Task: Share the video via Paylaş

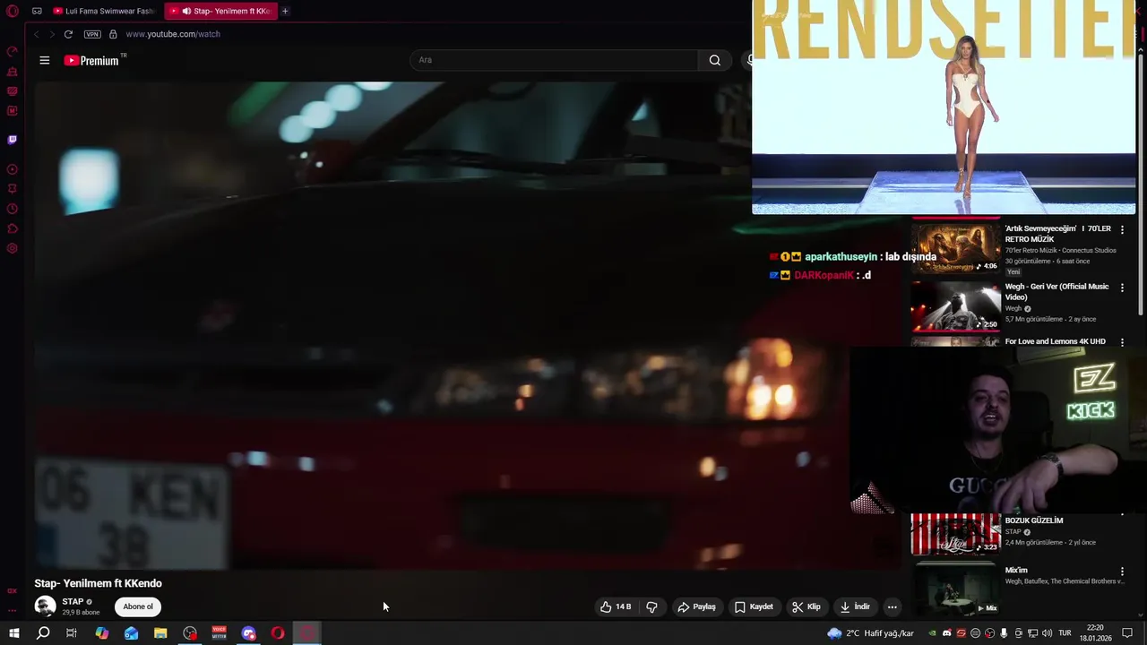Action: coord(696,606)
